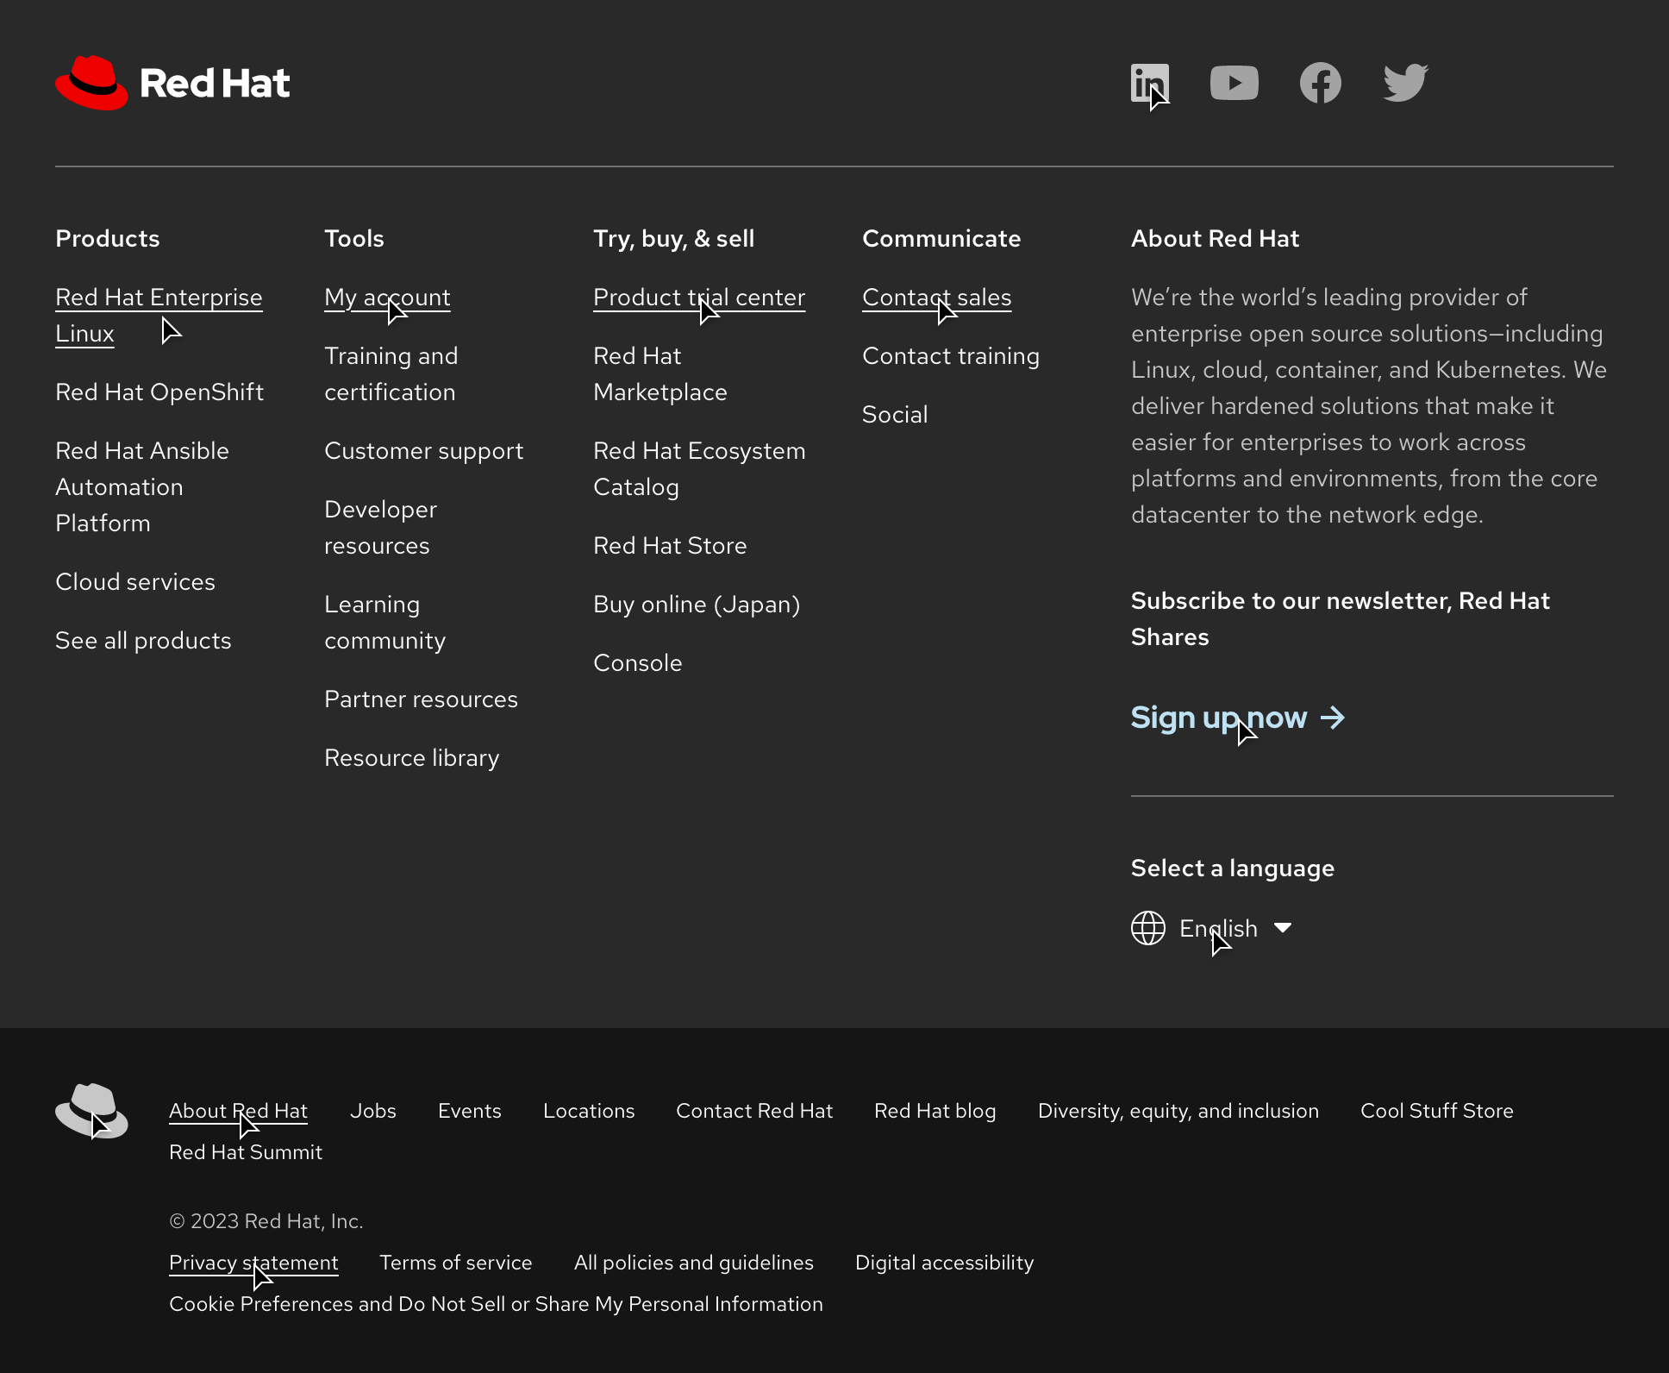Visit Red Hat's Facebook page
The height and width of the screenshot is (1373, 1669).
(1320, 82)
